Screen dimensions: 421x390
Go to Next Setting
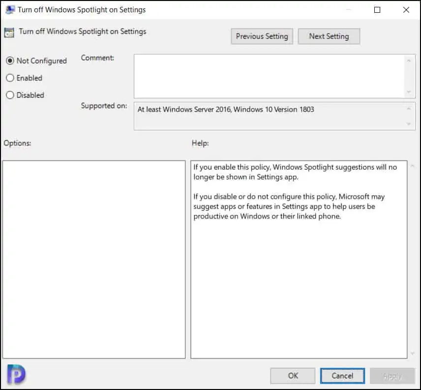click(329, 36)
